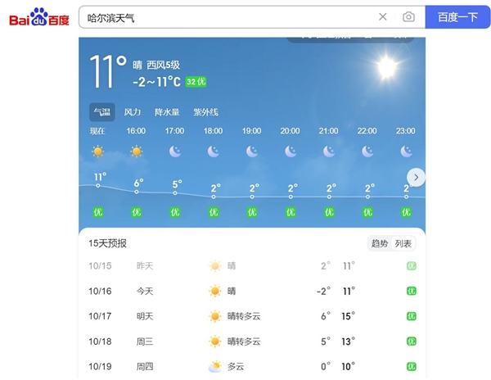Image resolution: width=491 pixels, height=380 pixels.
Task: Click the Baidu logo
Action: (x=39, y=17)
